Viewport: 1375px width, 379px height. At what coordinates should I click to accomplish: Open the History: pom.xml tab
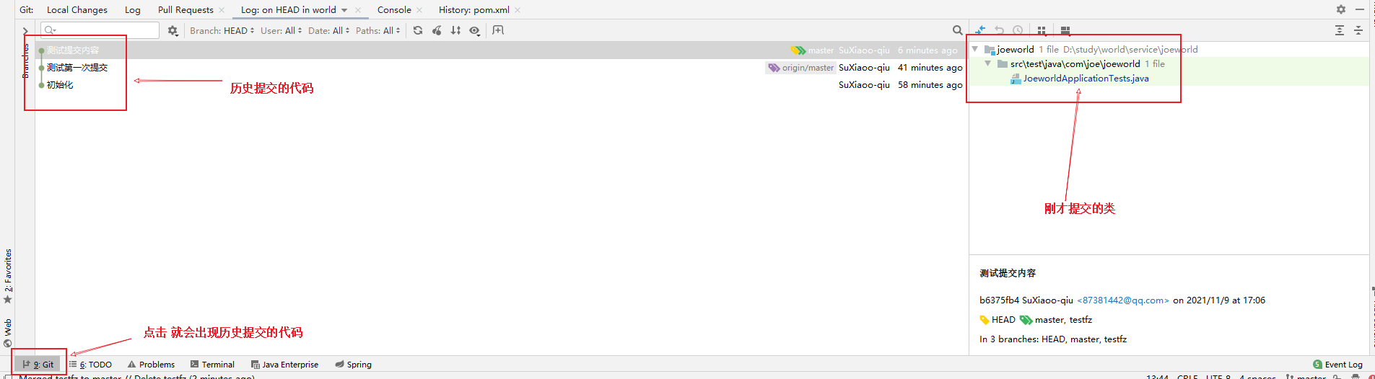click(x=474, y=9)
